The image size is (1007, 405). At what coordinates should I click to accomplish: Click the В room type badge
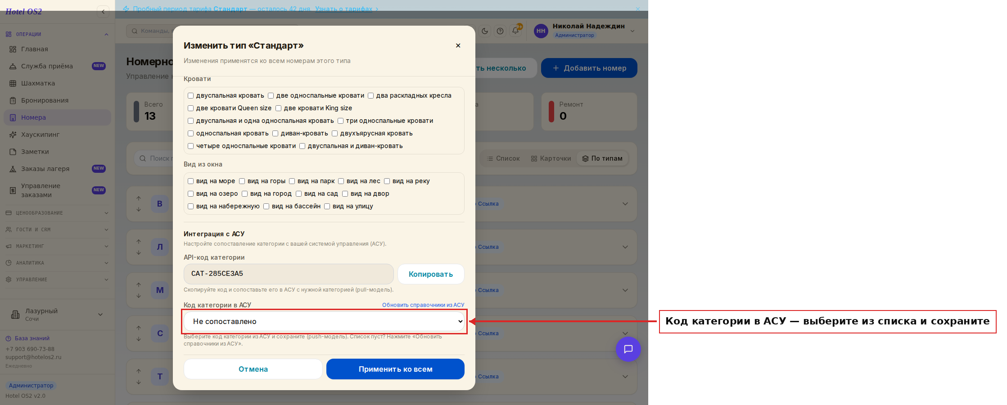click(x=160, y=204)
